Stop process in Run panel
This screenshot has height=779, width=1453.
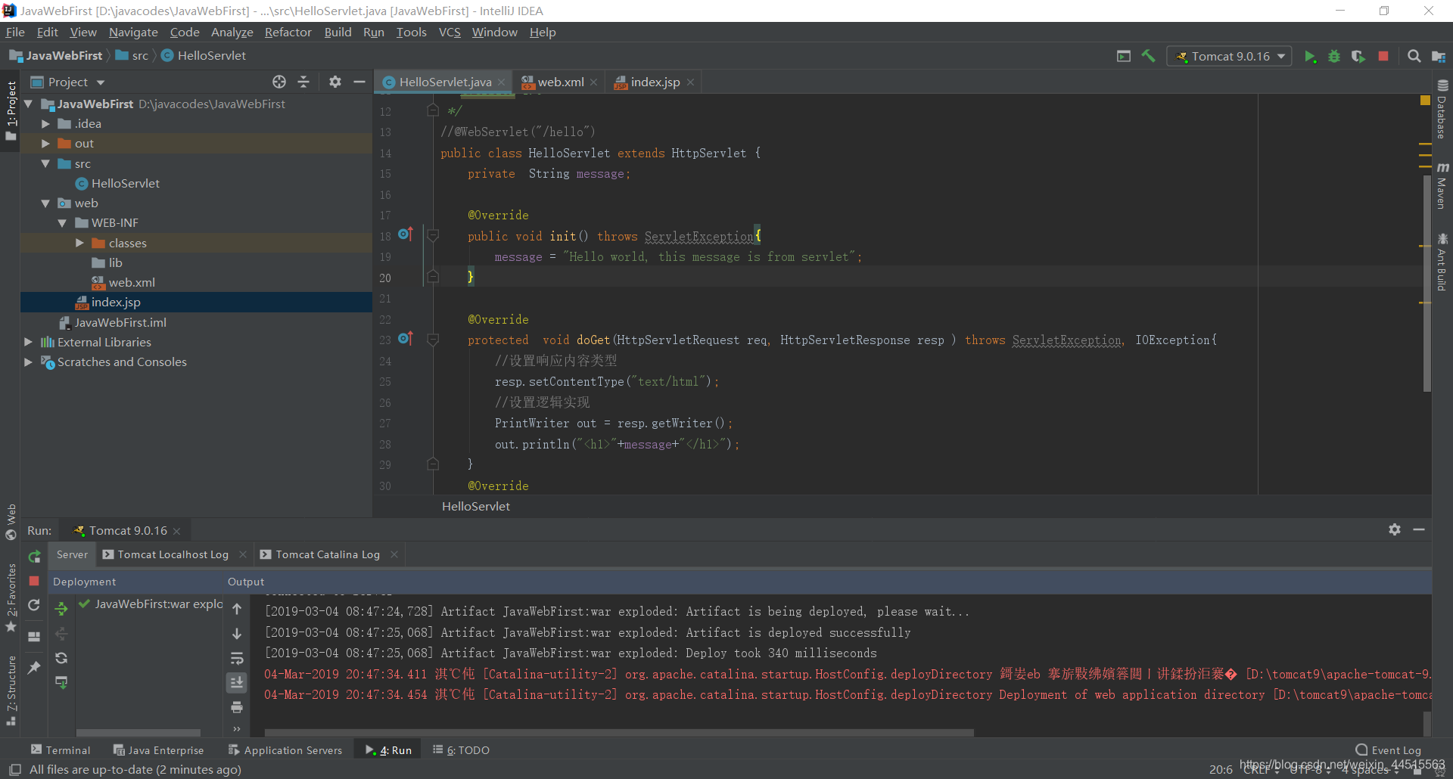tap(34, 581)
